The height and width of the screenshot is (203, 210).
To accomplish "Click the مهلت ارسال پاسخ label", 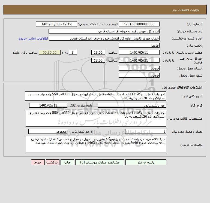I will pos(189,53).
